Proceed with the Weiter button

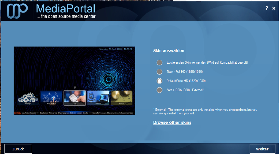[262, 149]
